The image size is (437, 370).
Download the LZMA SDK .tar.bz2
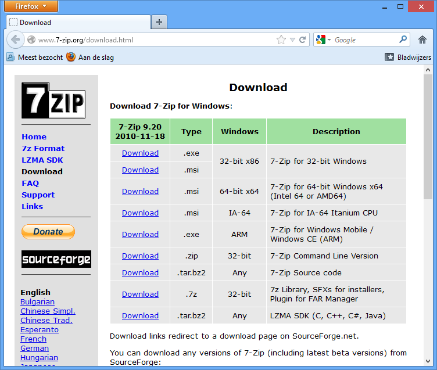140,315
